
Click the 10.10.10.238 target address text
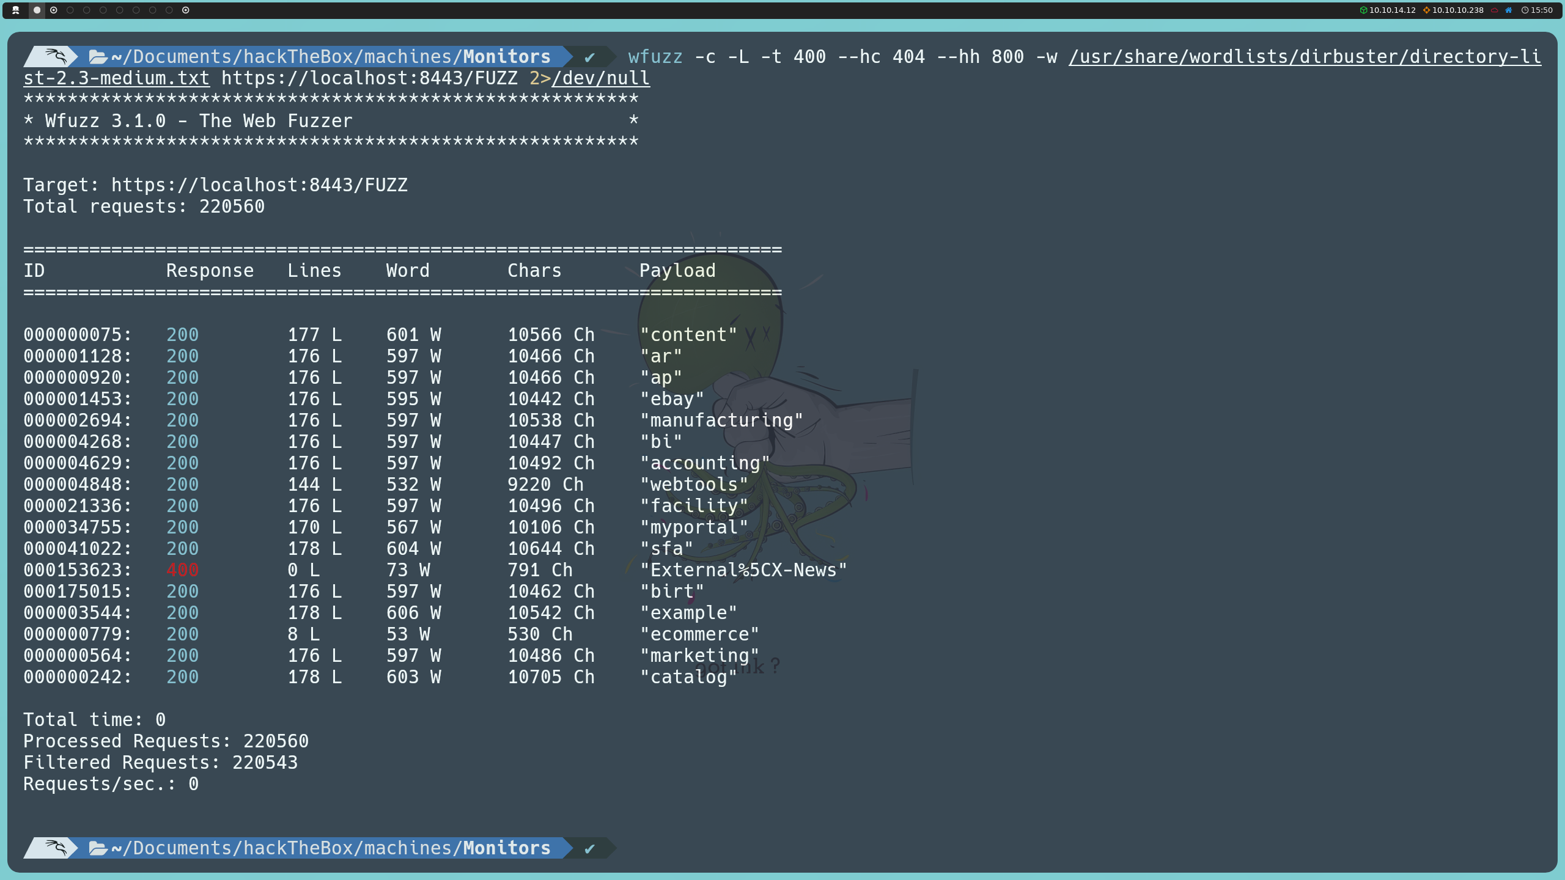click(x=1458, y=10)
